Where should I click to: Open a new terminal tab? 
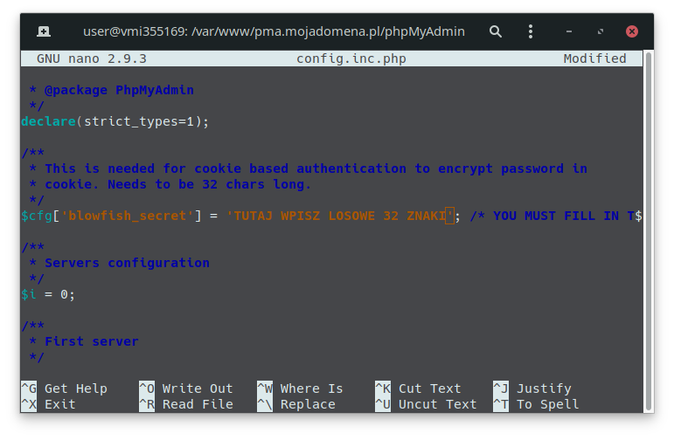click(x=44, y=31)
